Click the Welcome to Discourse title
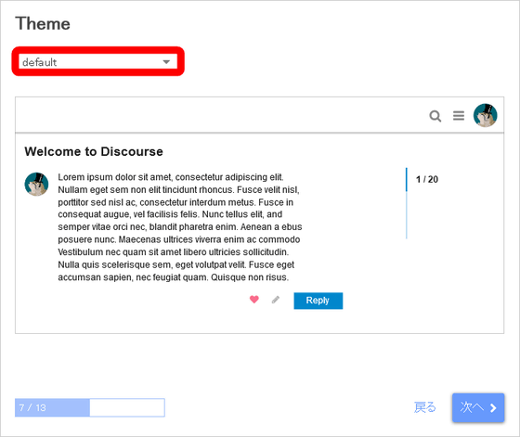Image resolution: width=520 pixels, height=437 pixels. (x=94, y=151)
